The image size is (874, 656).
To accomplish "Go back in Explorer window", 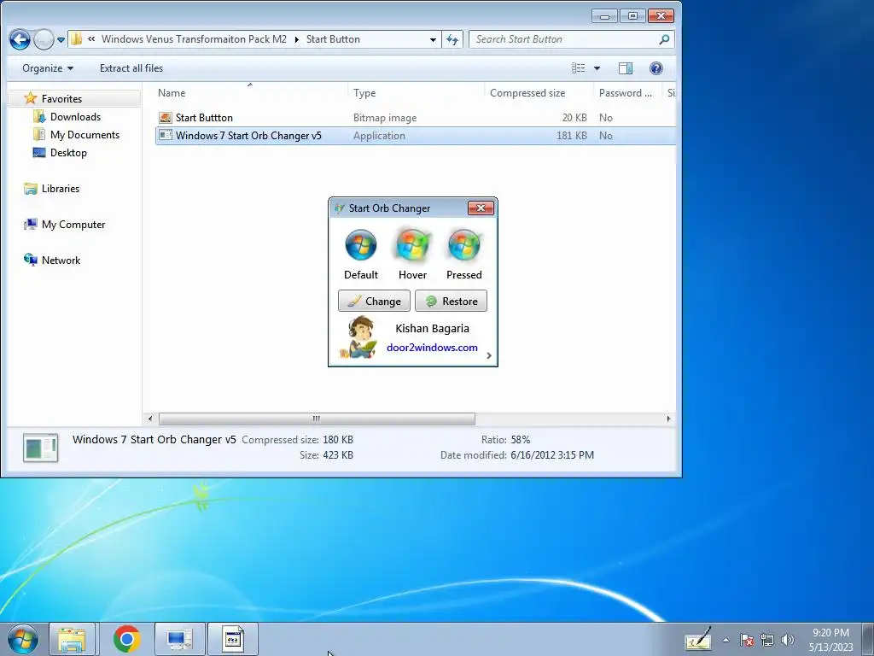I will click(x=20, y=39).
